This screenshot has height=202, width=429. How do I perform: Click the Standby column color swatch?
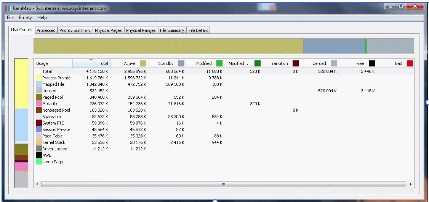[181, 63]
